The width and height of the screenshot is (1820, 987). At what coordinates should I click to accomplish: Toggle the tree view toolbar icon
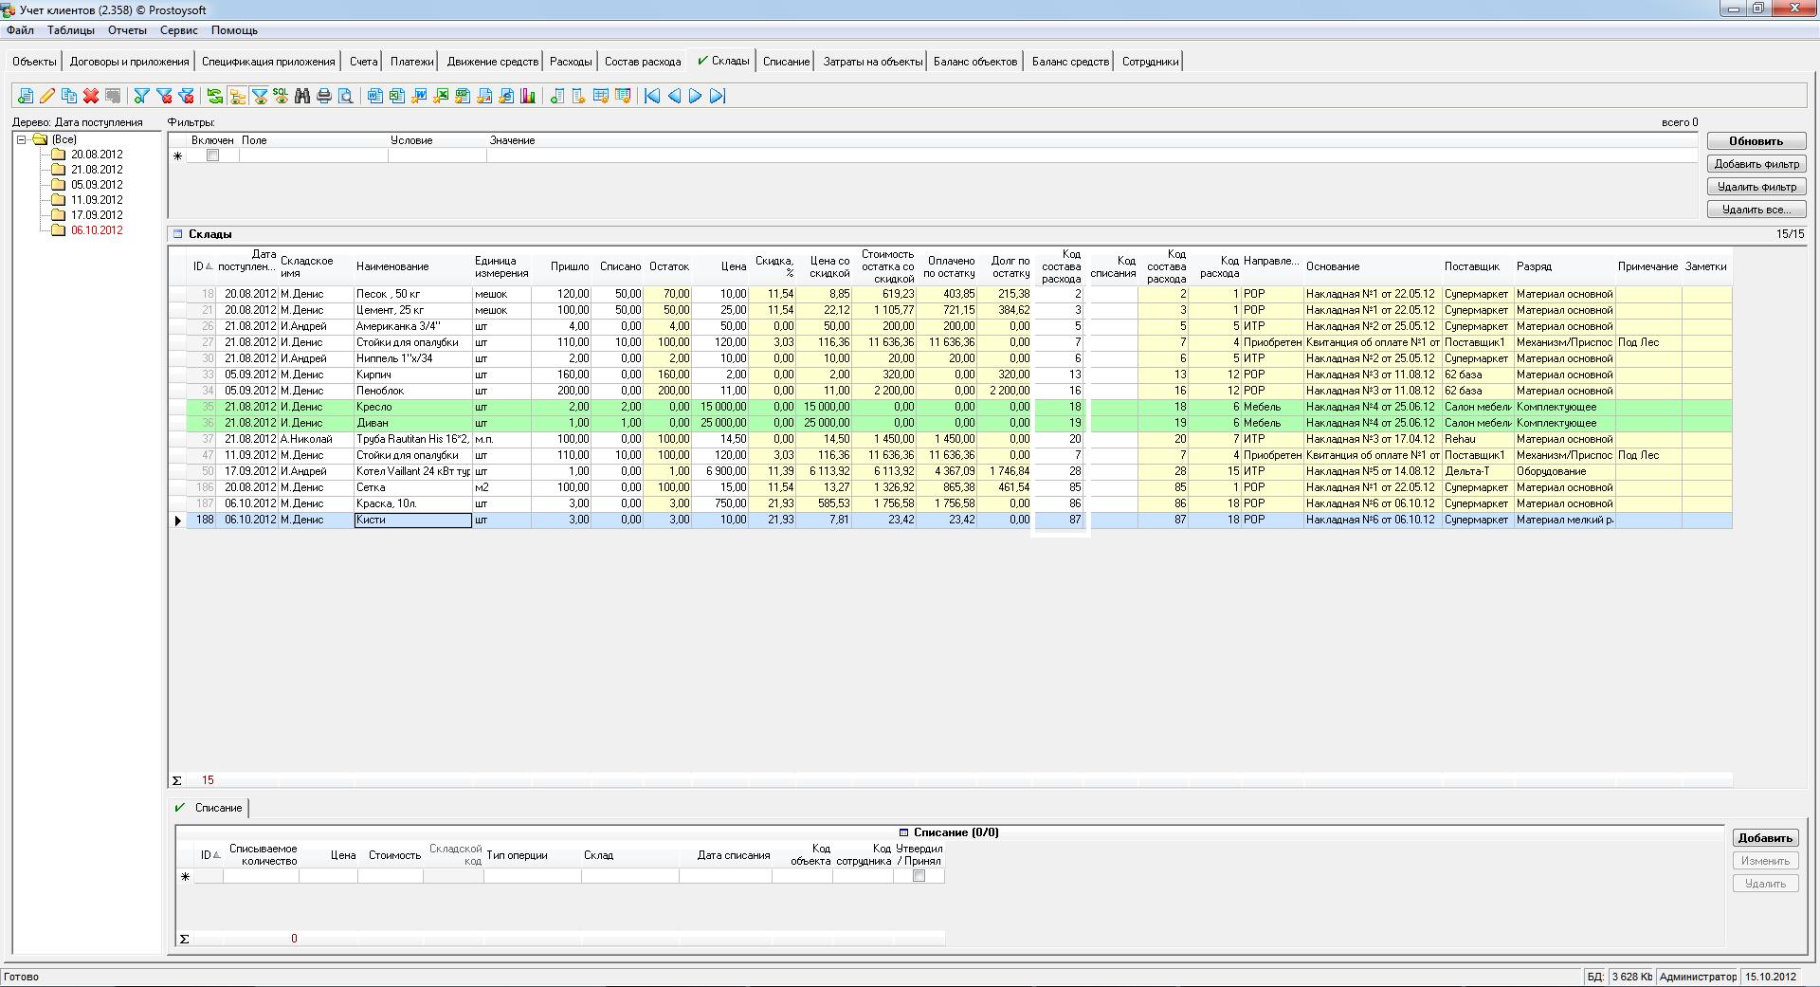(237, 96)
